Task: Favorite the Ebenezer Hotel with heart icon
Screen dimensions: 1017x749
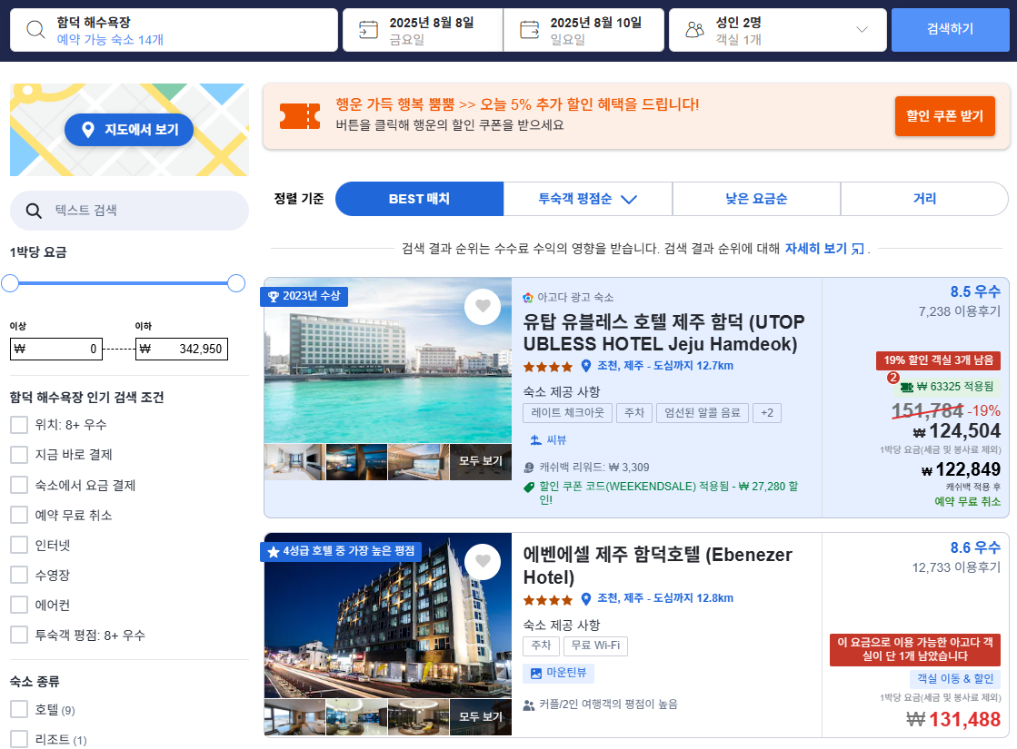Action: tap(483, 561)
